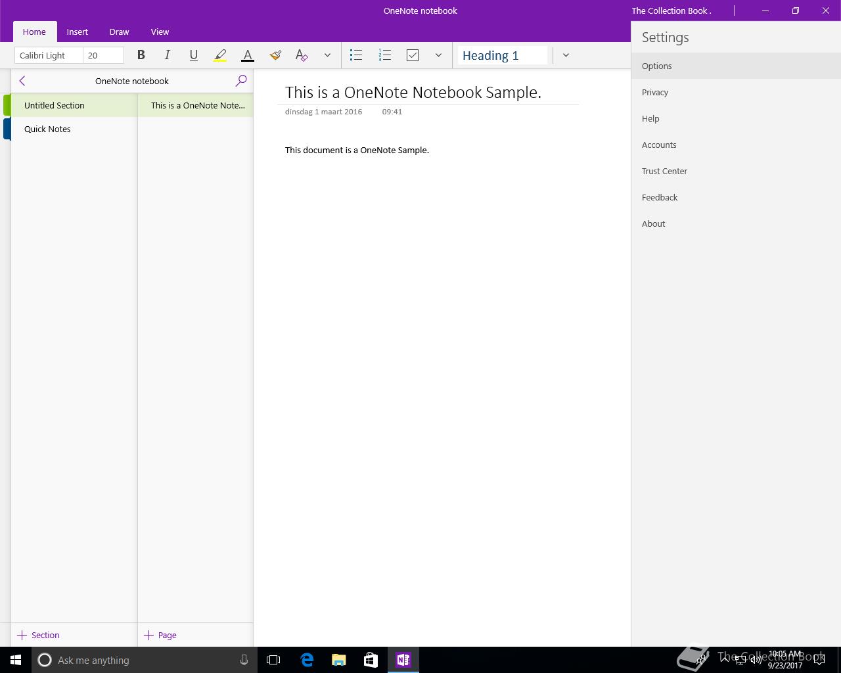
Task: Open the volume control in the tray
Action: coord(756,660)
